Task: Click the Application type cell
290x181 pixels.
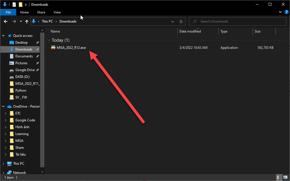Action: (x=229, y=48)
